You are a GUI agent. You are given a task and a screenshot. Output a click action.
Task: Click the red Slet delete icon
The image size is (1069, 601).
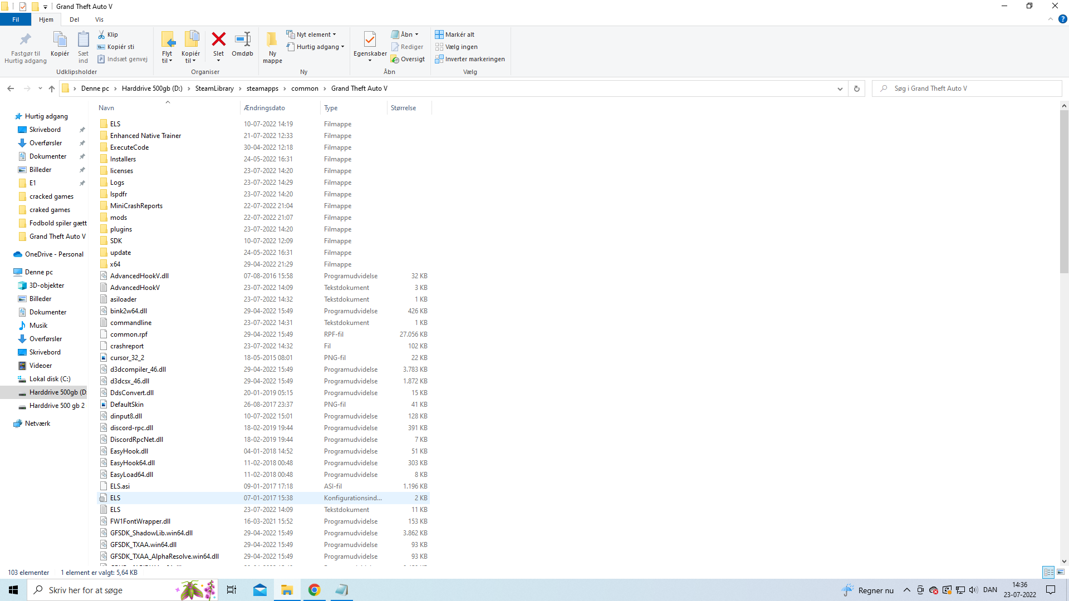tap(218, 40)
